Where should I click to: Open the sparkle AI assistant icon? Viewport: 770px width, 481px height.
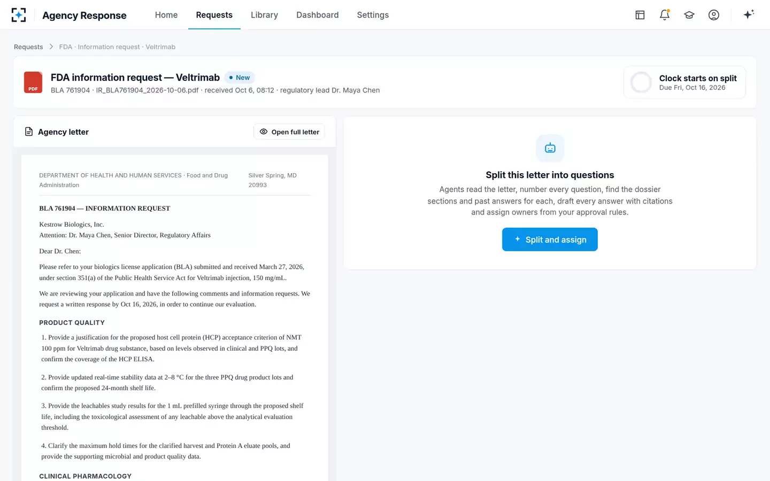point(749,14)
